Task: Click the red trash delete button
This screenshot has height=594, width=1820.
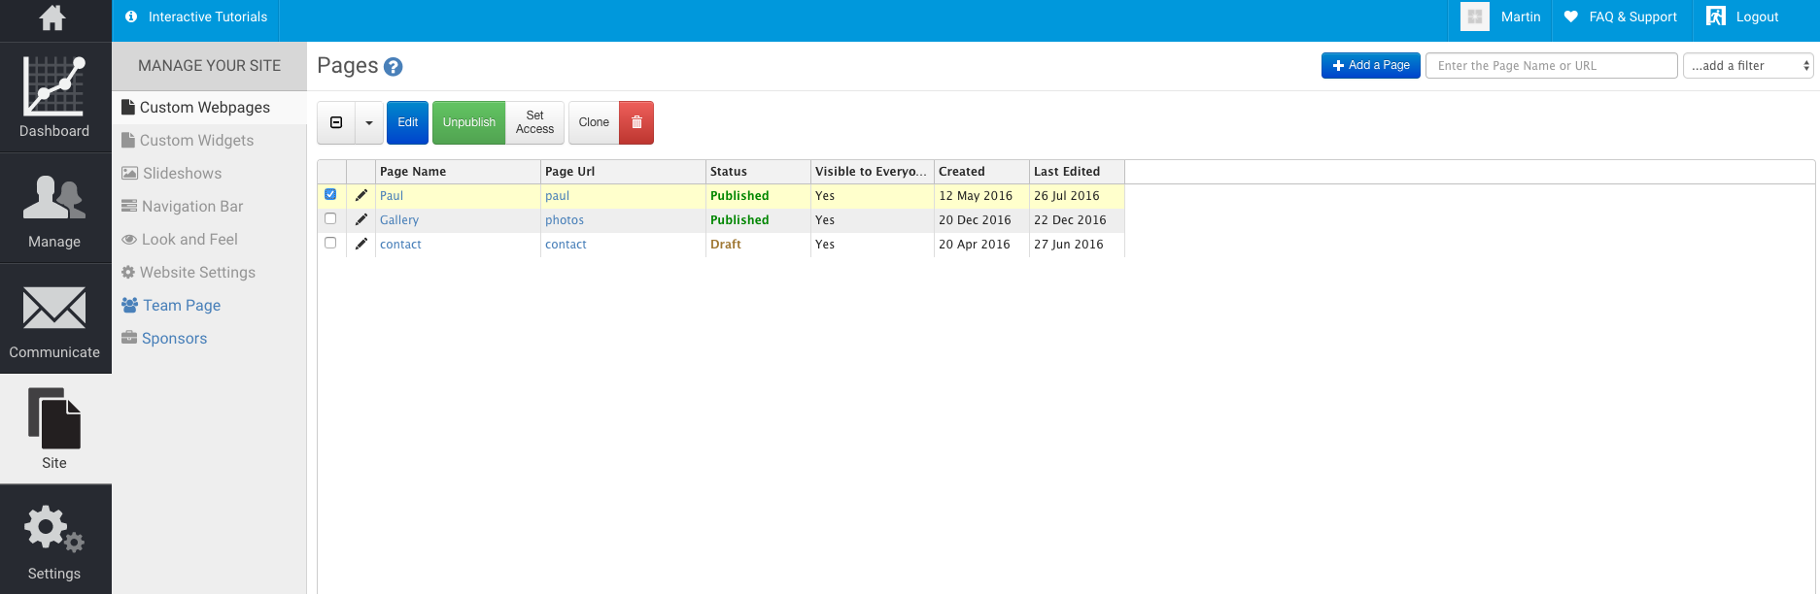Action: click(x=636, y=122)
